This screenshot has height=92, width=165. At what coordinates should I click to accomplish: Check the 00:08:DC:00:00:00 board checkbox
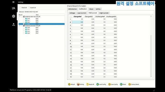(22, 26)
